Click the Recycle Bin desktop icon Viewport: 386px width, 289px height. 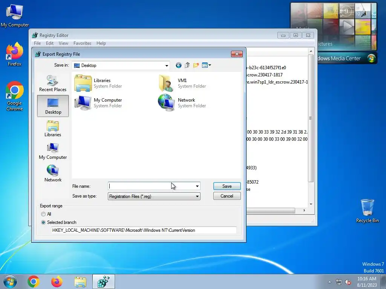coord(367,211)
